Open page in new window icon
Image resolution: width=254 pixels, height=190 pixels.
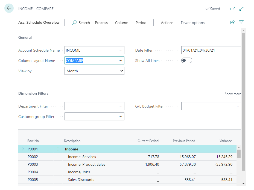click(232, 9)
